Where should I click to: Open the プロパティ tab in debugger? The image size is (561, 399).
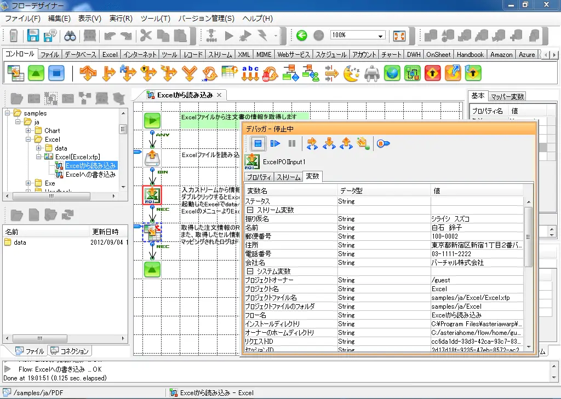259,177
